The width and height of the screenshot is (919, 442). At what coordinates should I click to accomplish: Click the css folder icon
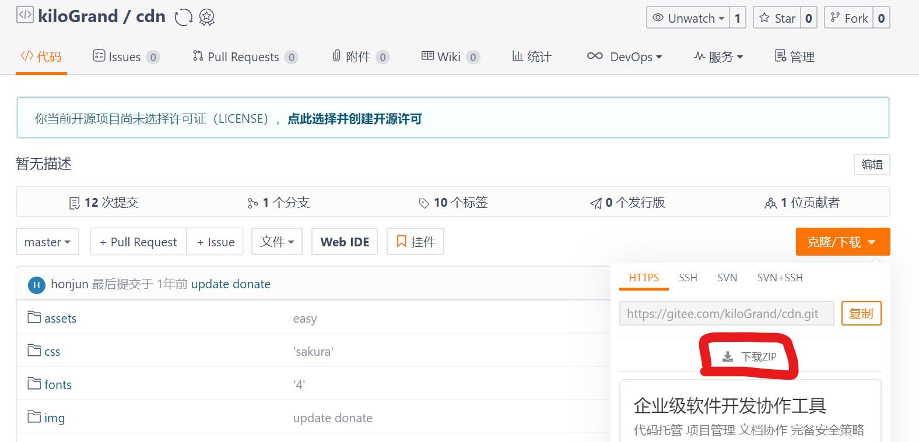[34, 351]
